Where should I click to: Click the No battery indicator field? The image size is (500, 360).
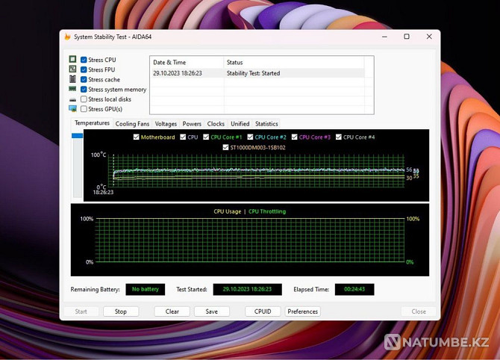click(146, 289)
